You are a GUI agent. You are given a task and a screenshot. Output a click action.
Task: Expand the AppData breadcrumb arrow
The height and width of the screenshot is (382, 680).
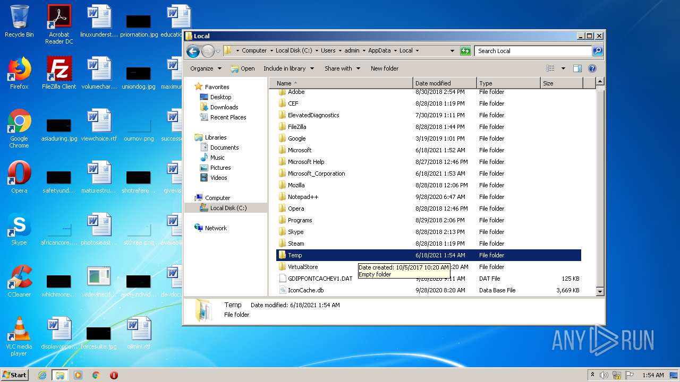(395, 51)
